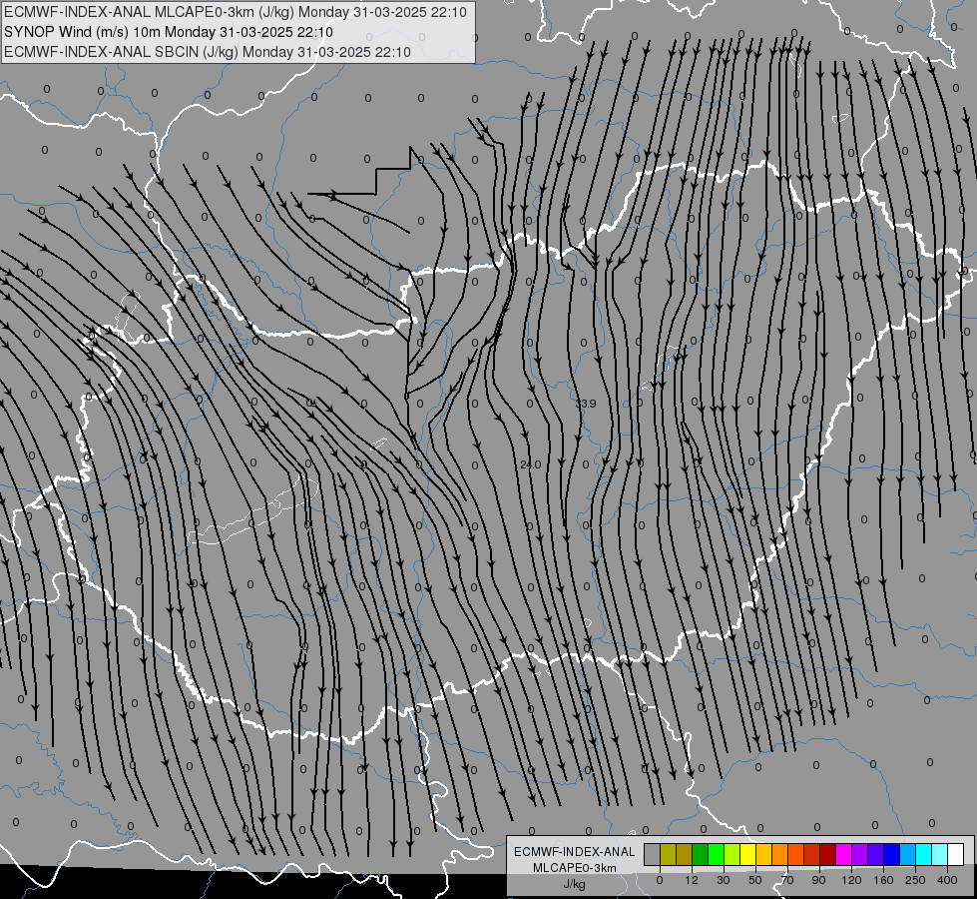Click the bright green legend swatch
977x899 pixels.
717,854
